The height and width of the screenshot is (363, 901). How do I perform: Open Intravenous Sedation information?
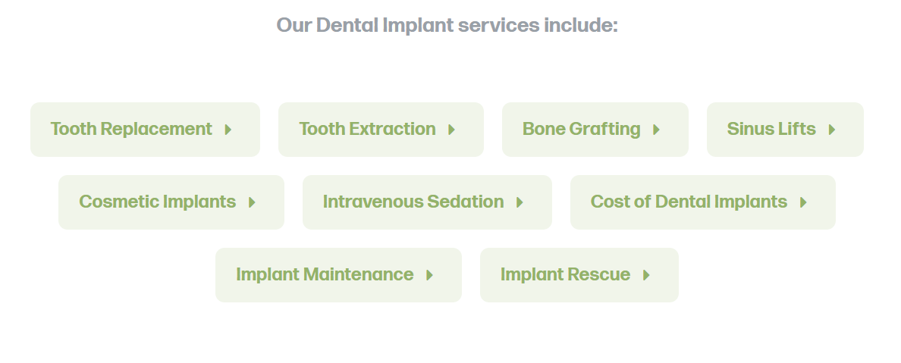pos(427,202)
